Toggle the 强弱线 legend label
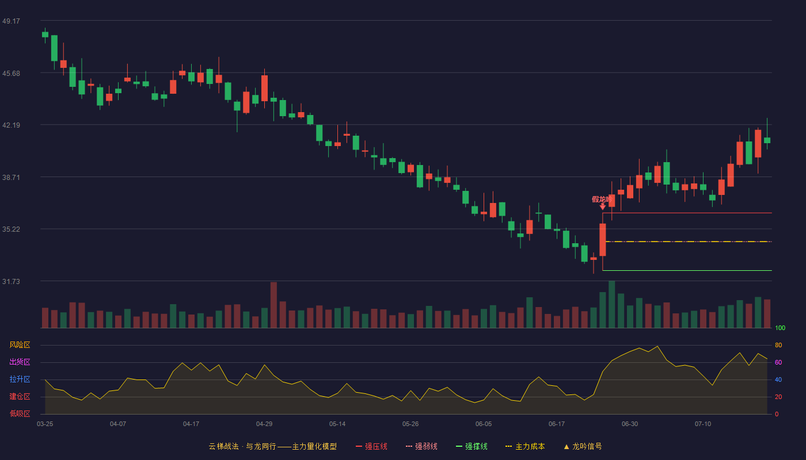Viewport: 806px width, 460px height. pos(426,446)
